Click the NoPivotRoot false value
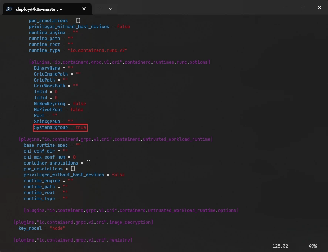328x252 pixels. click(x=77, y=110)
